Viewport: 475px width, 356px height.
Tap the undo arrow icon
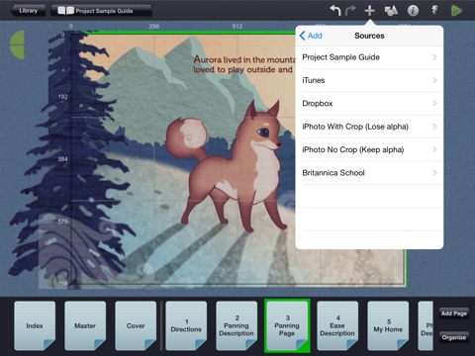point(335,11)
